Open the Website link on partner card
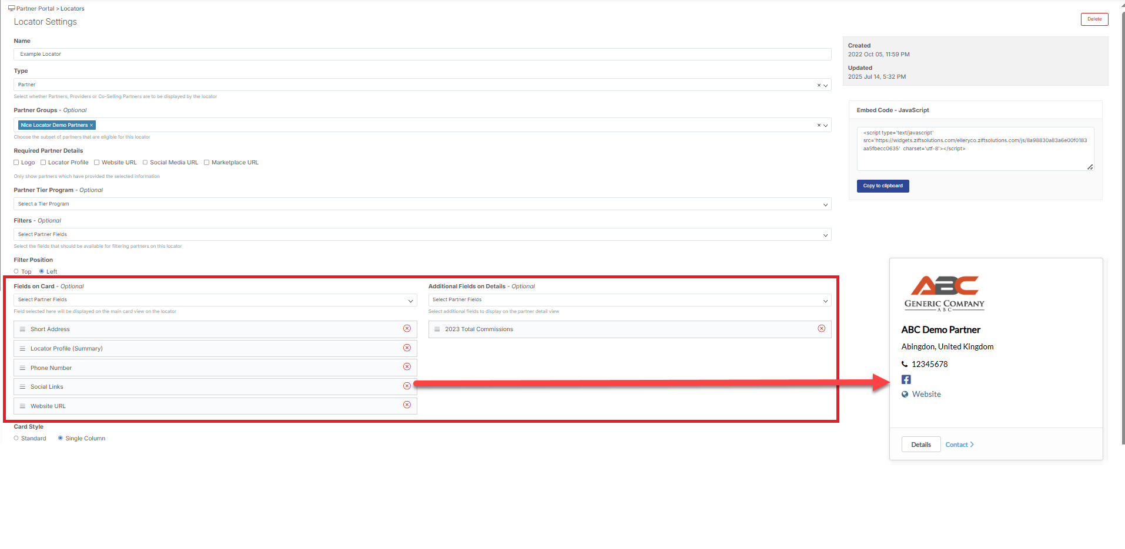 pos(926,395)
